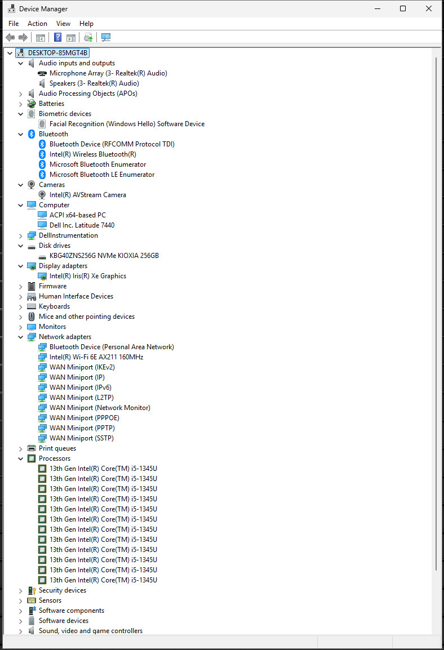Screen dimensions: 444x650
Task: Click the Bluetooth category icon
Action: 32,134
